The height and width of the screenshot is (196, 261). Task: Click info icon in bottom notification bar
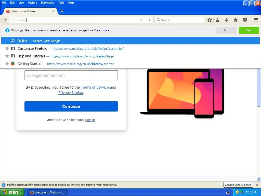[x=3, y=185]
